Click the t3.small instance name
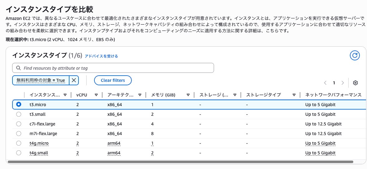The image size is (367, 169). point(37,114)
